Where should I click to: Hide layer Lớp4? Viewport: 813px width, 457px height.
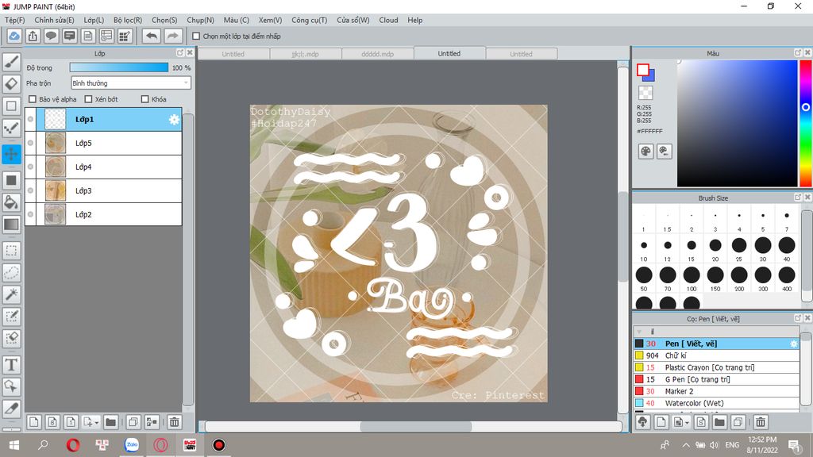[x=31, y=167]
